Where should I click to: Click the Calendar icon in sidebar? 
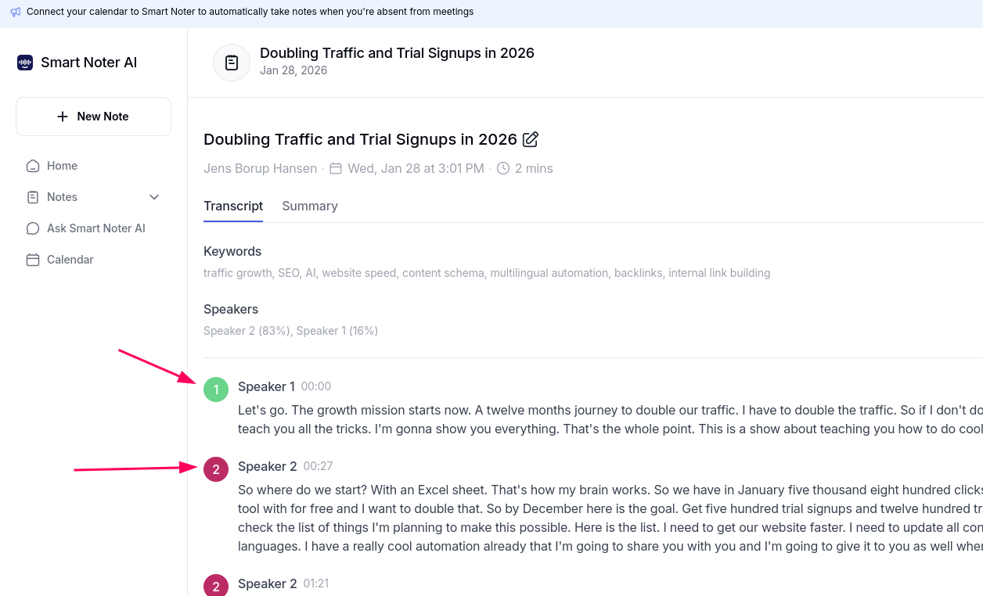click(33, 260)
